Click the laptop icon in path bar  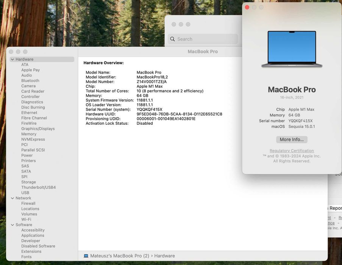tap(86, 256)
